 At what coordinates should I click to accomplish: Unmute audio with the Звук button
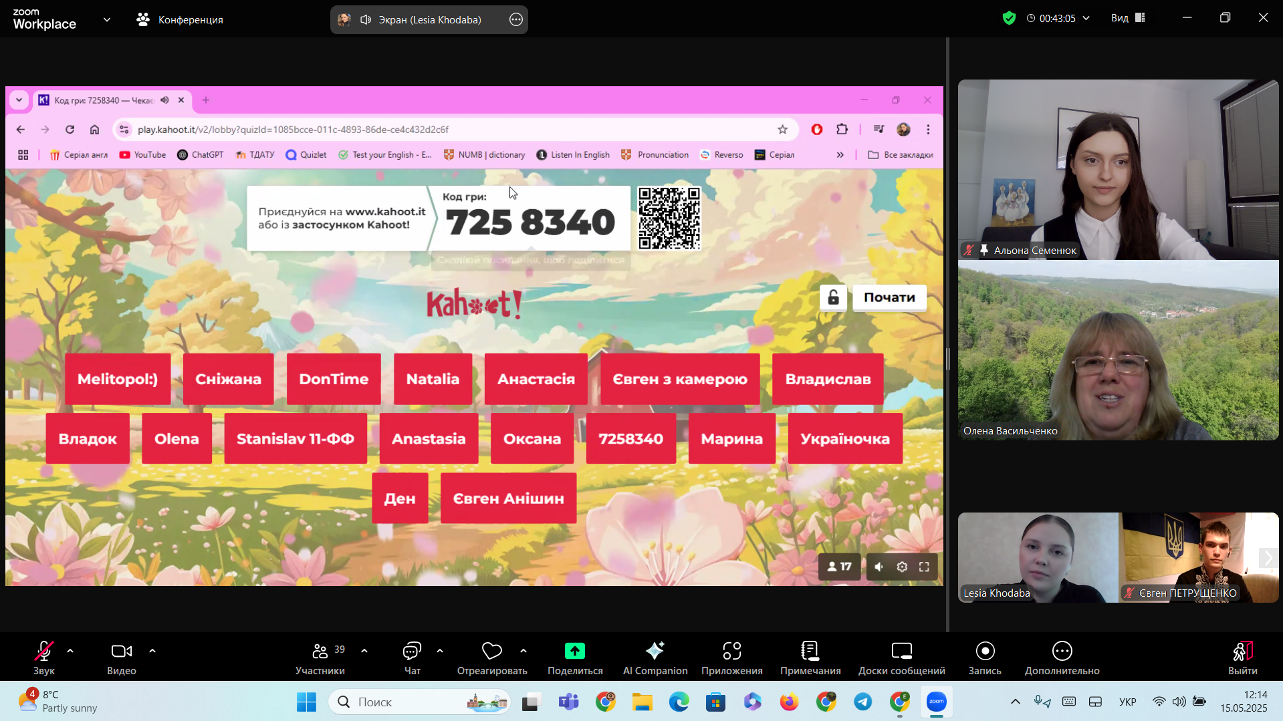(x=44, y=658)
